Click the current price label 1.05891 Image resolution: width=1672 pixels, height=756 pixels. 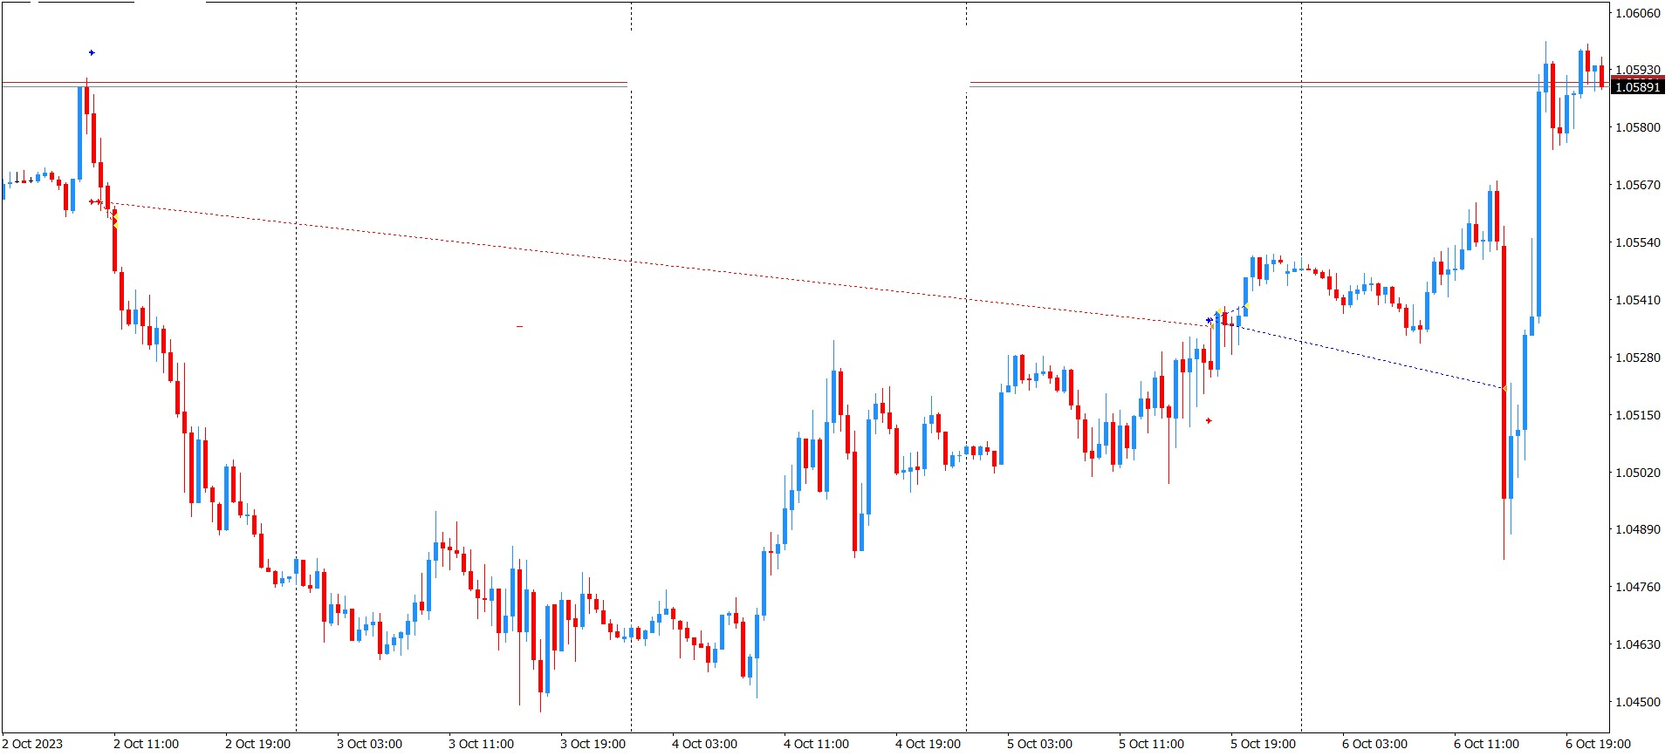pyautogui.click(x=1639, y=87)
